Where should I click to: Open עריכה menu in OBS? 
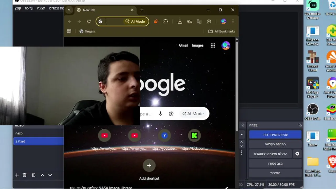(29, 8)
